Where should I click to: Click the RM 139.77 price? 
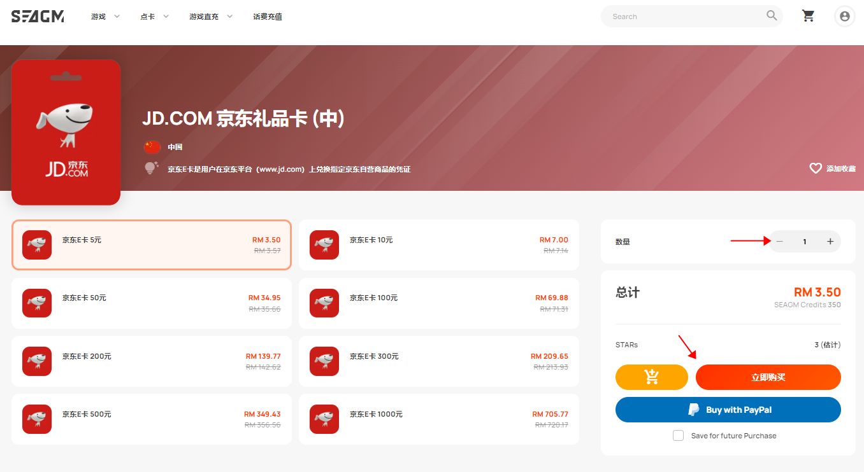click(x=263, y=356)
